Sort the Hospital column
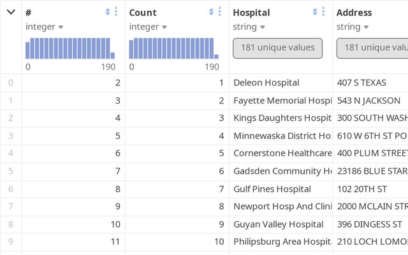Screen dimensions: 408x255 click(x=315, y=12)
